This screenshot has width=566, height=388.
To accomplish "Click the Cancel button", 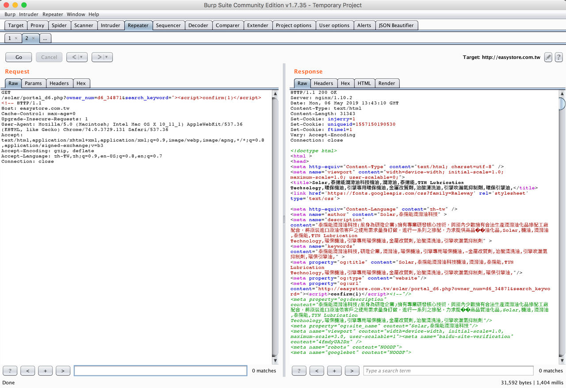I will pos(49,57).
